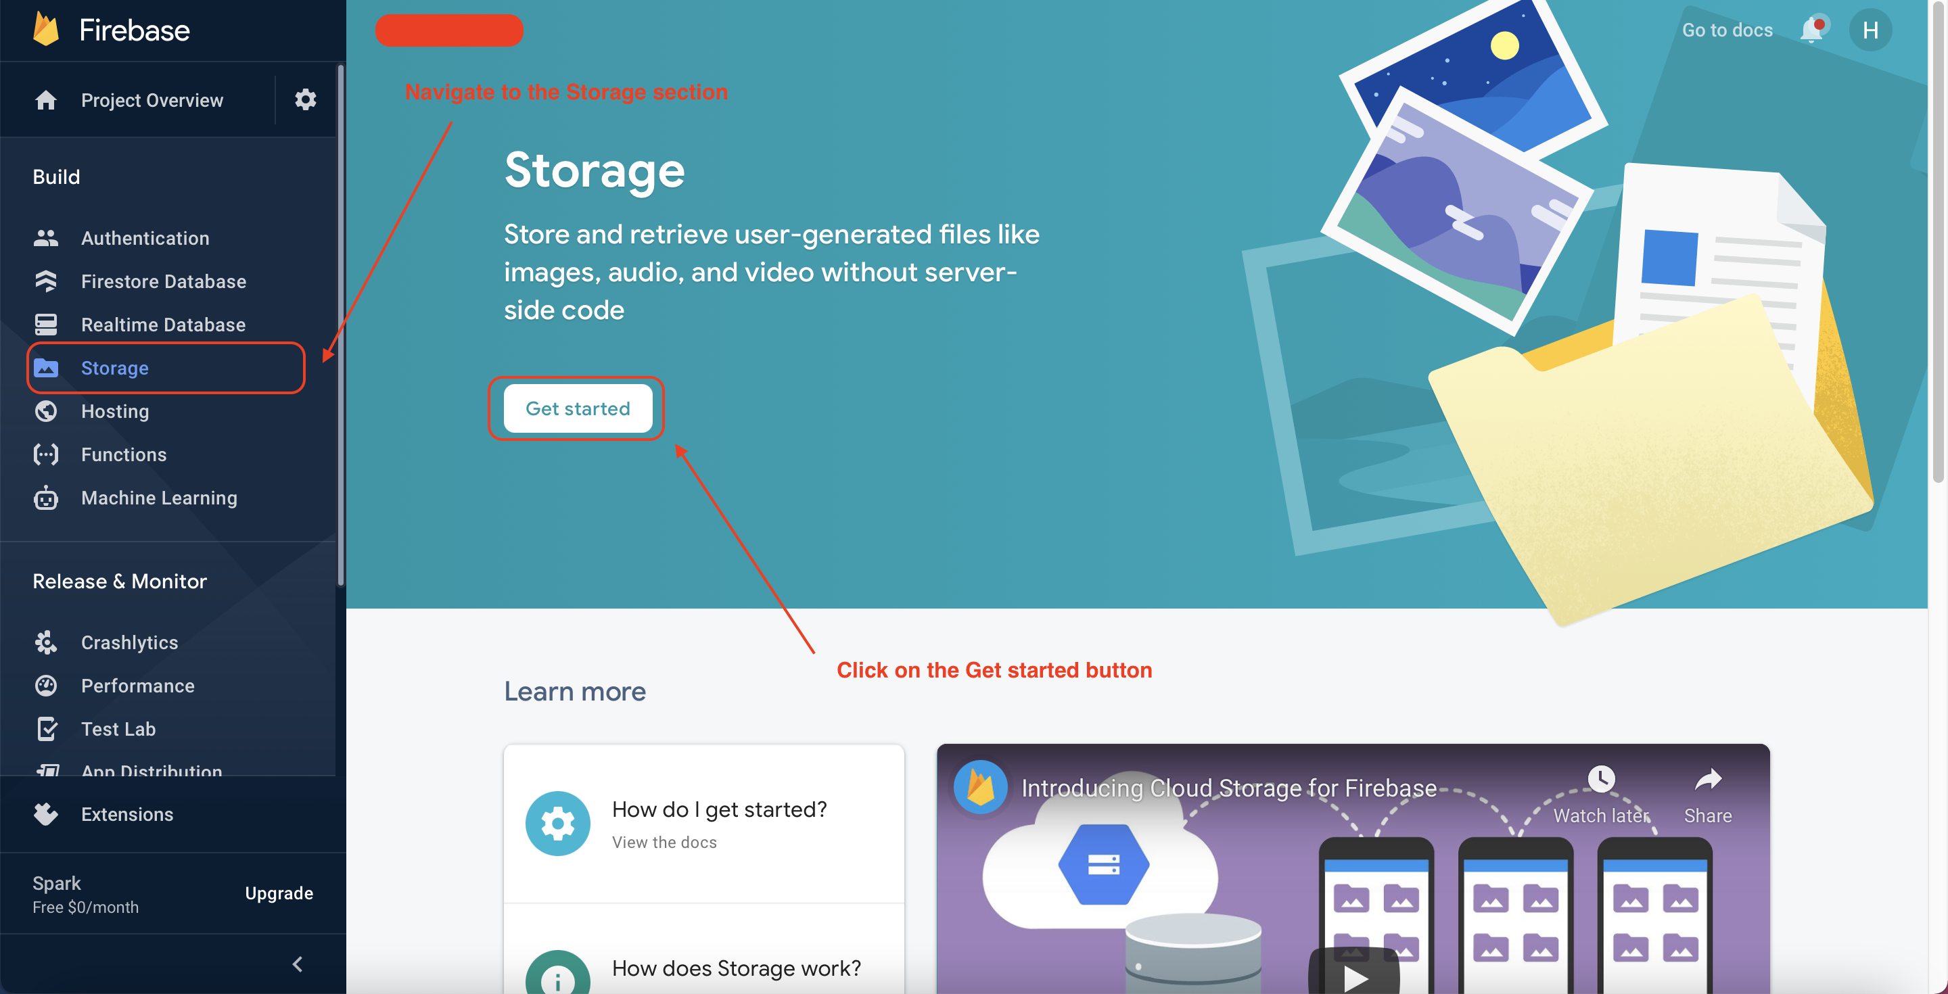The width and height of the screenshot is (1948, 994).
Task: Click the Hosting icon in sidebar
Action: pos(47,411)
